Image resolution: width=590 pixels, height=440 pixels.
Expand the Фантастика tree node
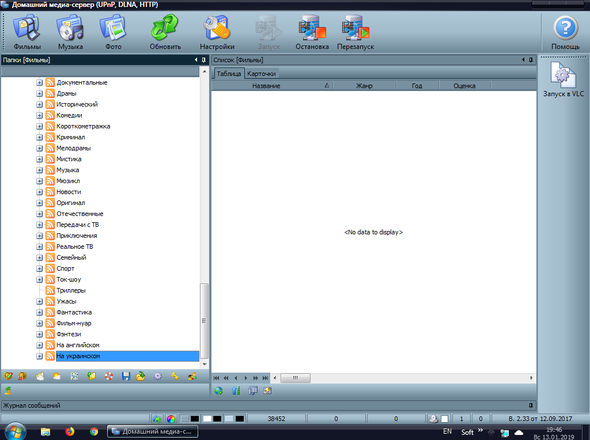click(40, 312)
